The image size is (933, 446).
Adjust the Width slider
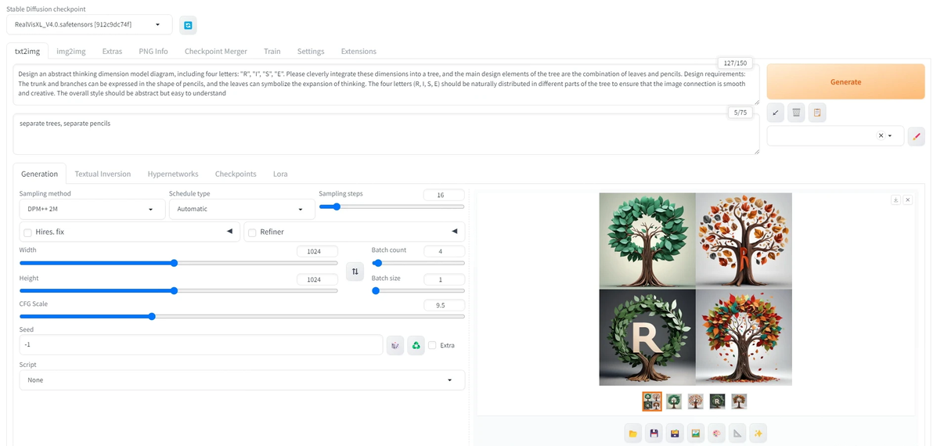(178, 263)
